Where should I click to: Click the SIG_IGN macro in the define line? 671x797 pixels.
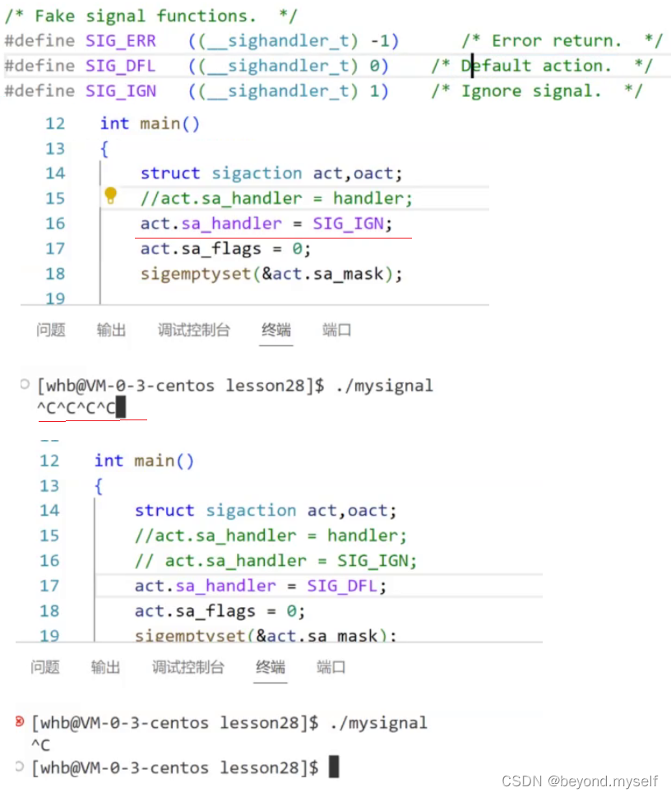pyautogui.click(x=121, y=91)
